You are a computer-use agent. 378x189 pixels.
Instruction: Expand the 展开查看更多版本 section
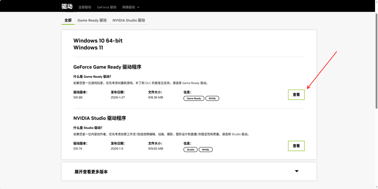point(91,172)
